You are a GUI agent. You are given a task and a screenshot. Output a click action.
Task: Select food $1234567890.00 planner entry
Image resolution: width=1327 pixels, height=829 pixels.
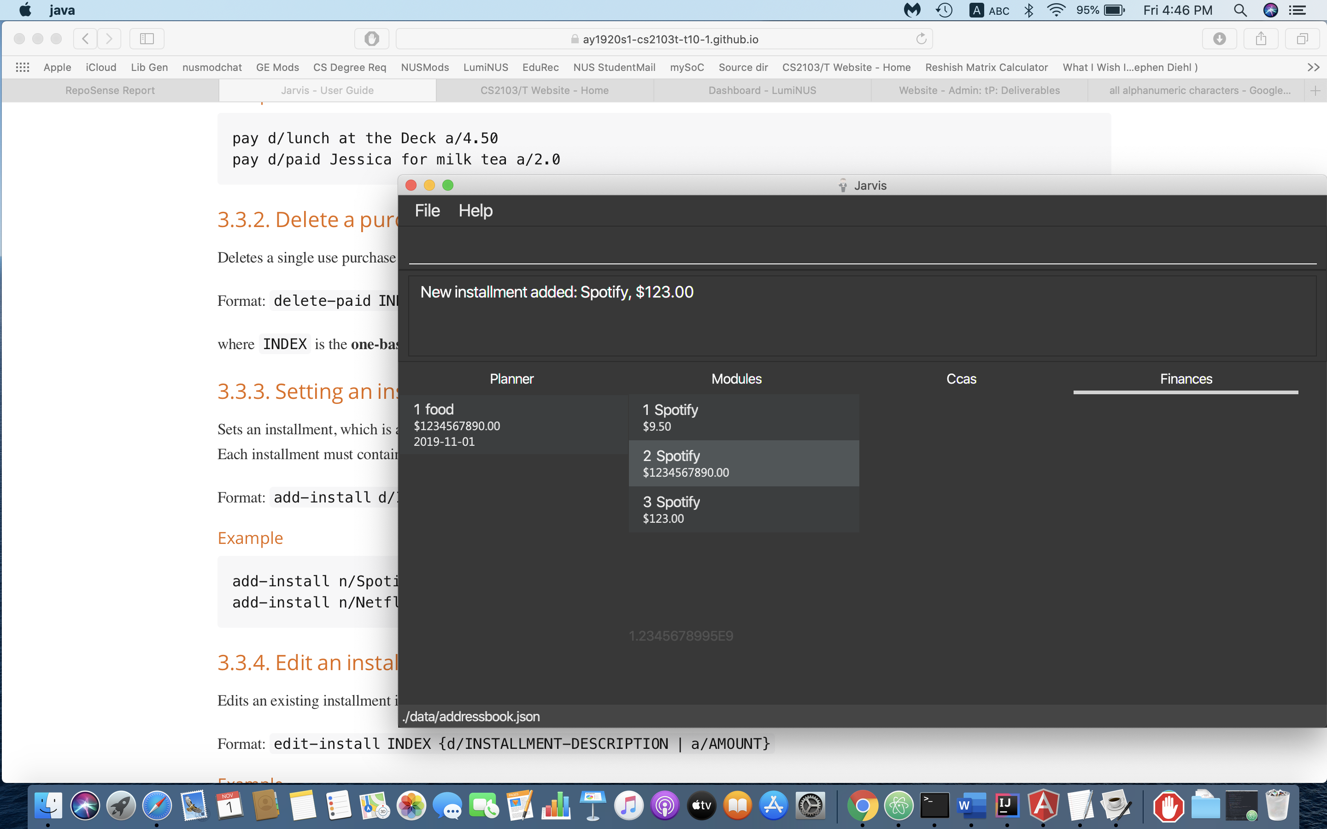[511, 425]
